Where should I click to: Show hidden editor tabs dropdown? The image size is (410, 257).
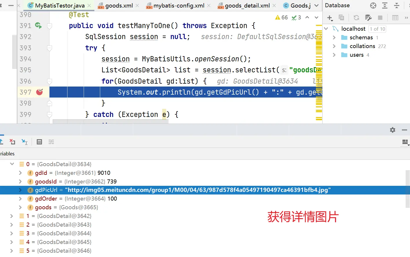pos(316,5)
